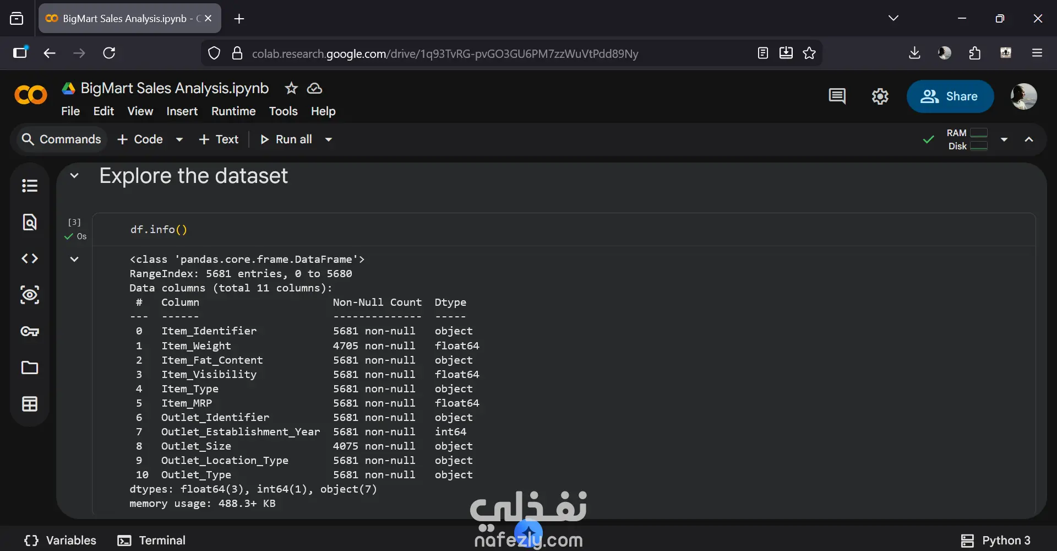Add a new Code cell
1057x551 pixels.
pyautogui.click(x=140, y=139)
